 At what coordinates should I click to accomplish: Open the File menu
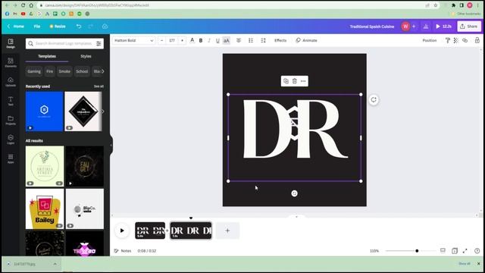click(x=37, y=27)
